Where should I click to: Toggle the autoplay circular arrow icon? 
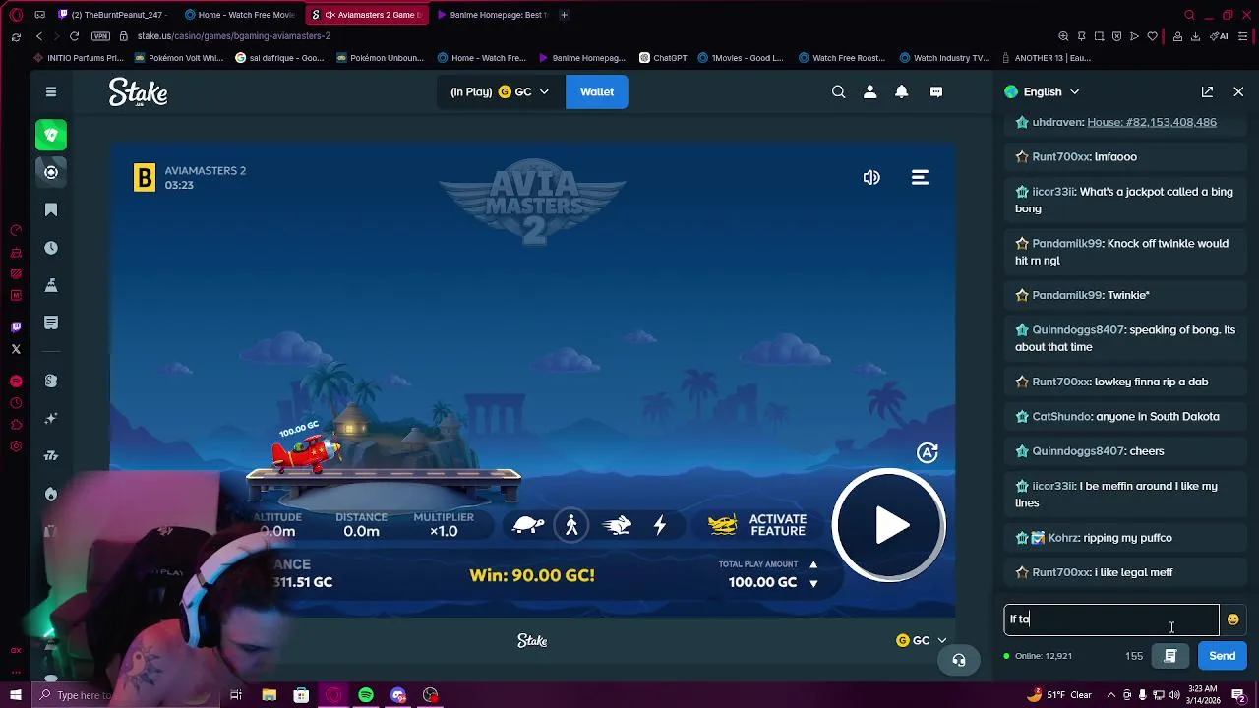928,452
